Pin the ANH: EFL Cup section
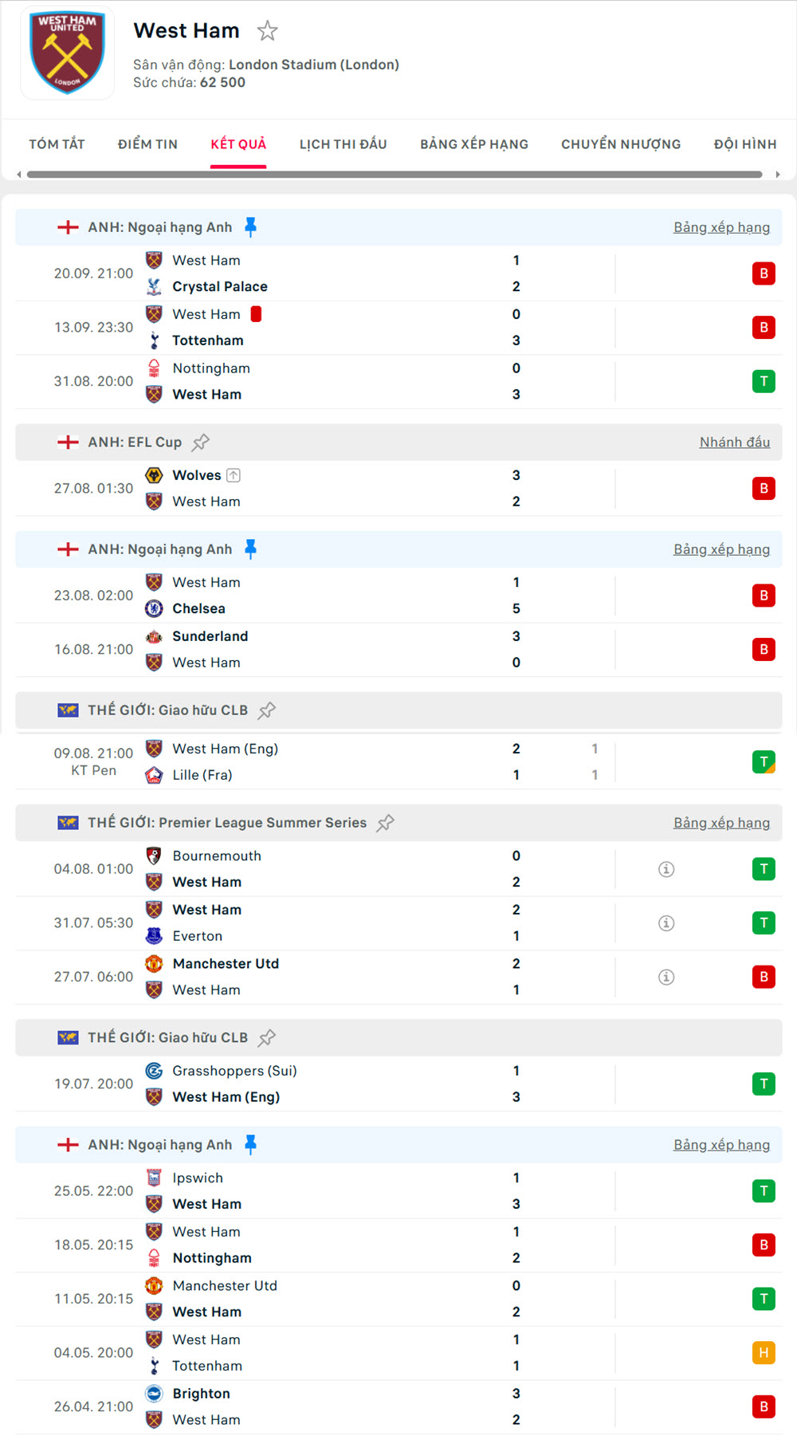 click(200, 442)
